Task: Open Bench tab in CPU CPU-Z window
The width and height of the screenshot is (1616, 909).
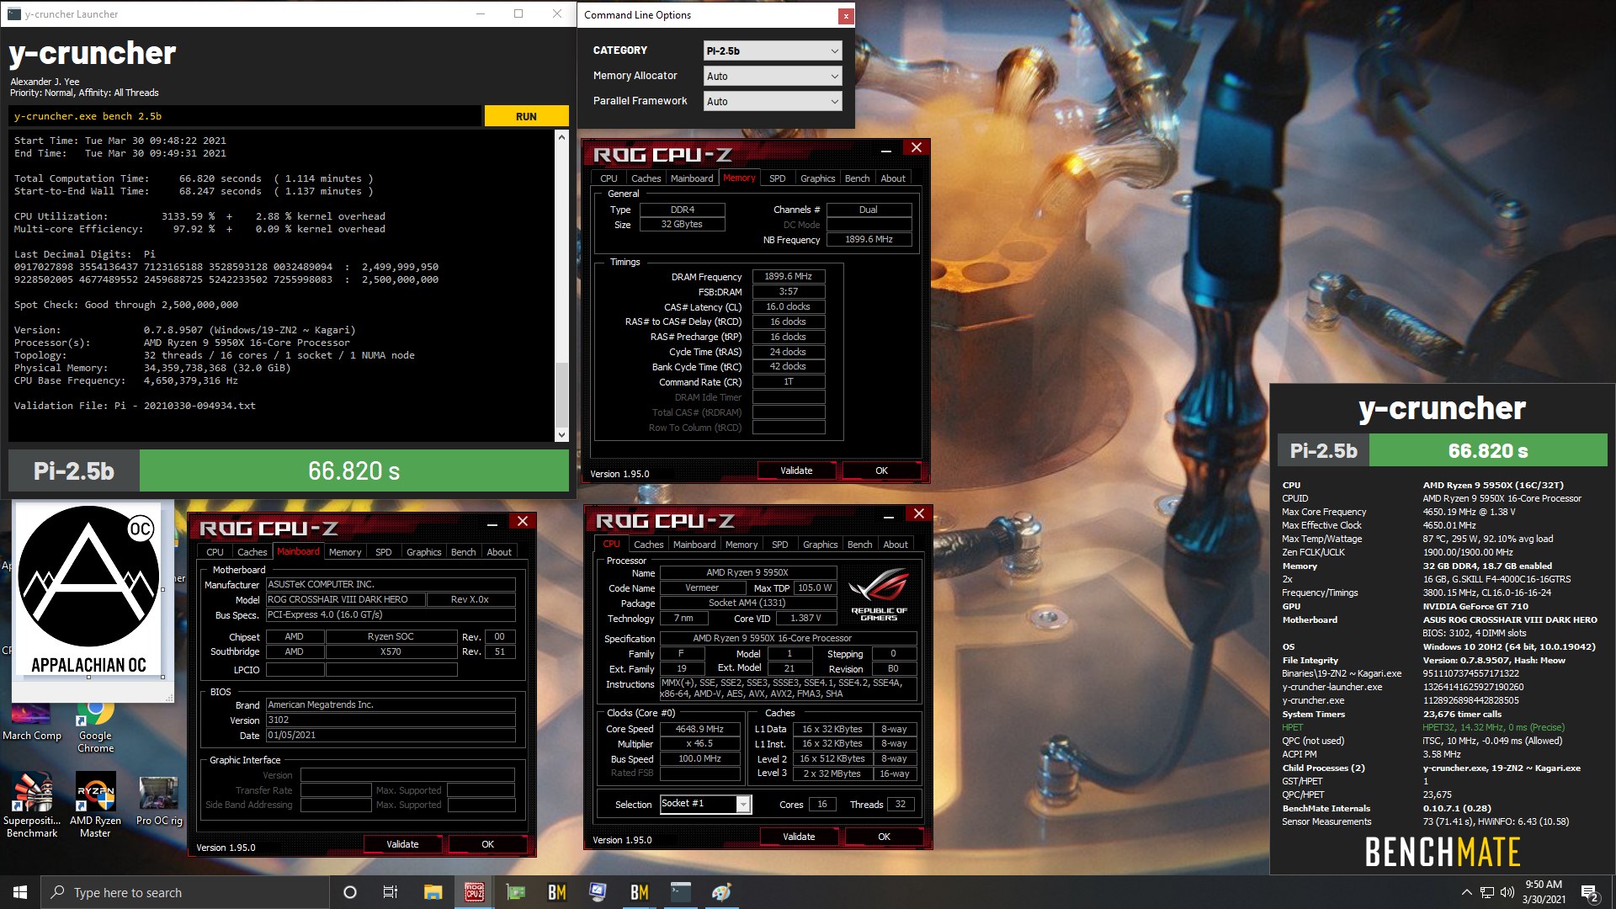Action: click(859, 545)
